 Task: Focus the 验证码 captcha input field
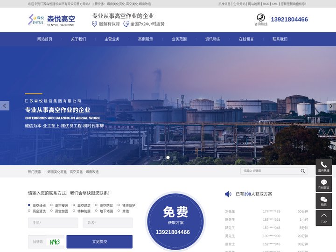coord(37,242)
